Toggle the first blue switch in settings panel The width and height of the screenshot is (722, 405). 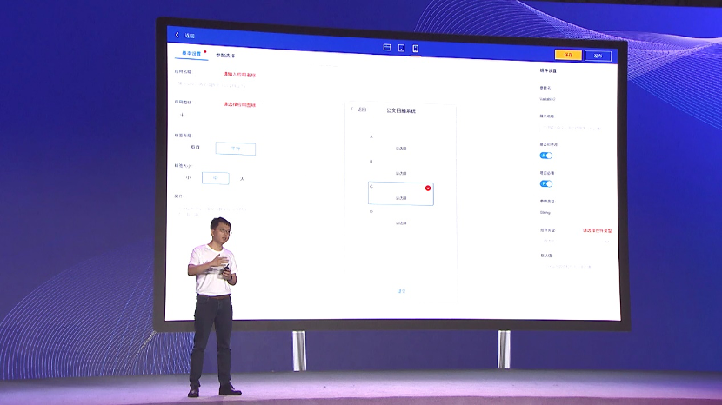pos(546,156)
